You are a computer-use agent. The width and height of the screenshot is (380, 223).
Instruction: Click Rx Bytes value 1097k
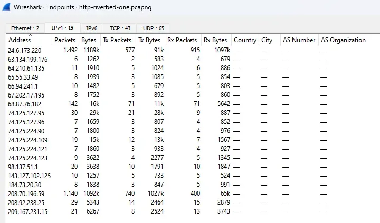point(222,50)
